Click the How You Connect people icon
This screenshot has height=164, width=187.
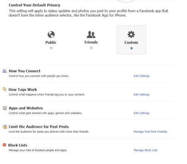pos(5,71)
